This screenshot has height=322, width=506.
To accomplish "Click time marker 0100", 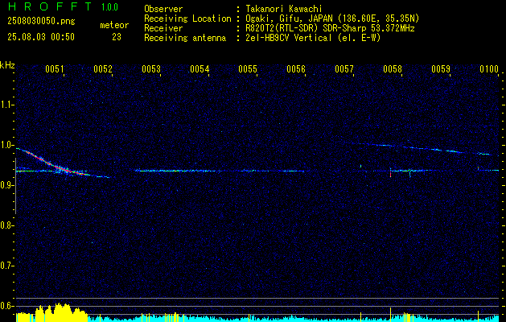I will [x=489, y=68].
